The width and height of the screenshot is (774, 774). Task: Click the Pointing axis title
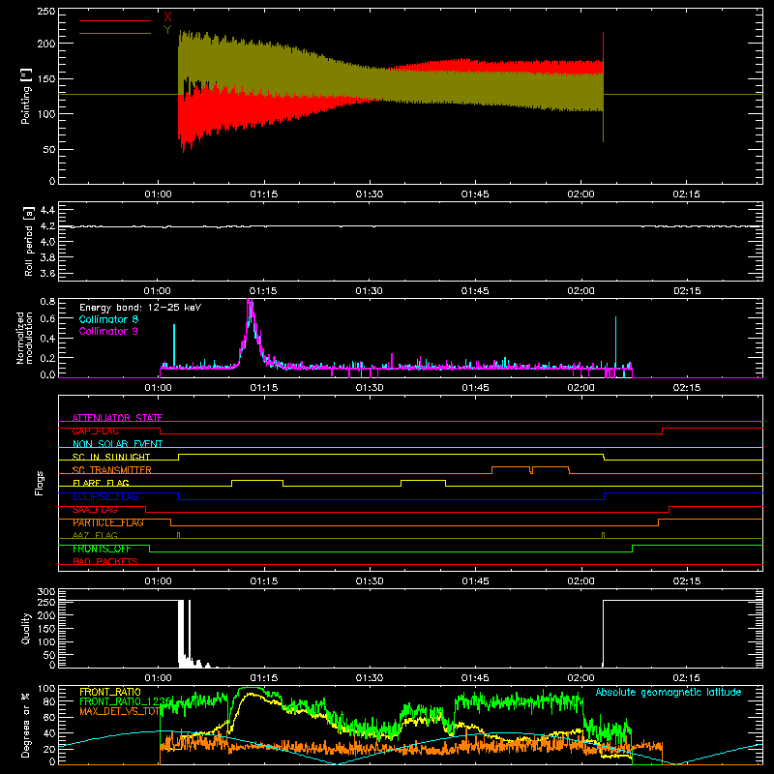point(26,97)
